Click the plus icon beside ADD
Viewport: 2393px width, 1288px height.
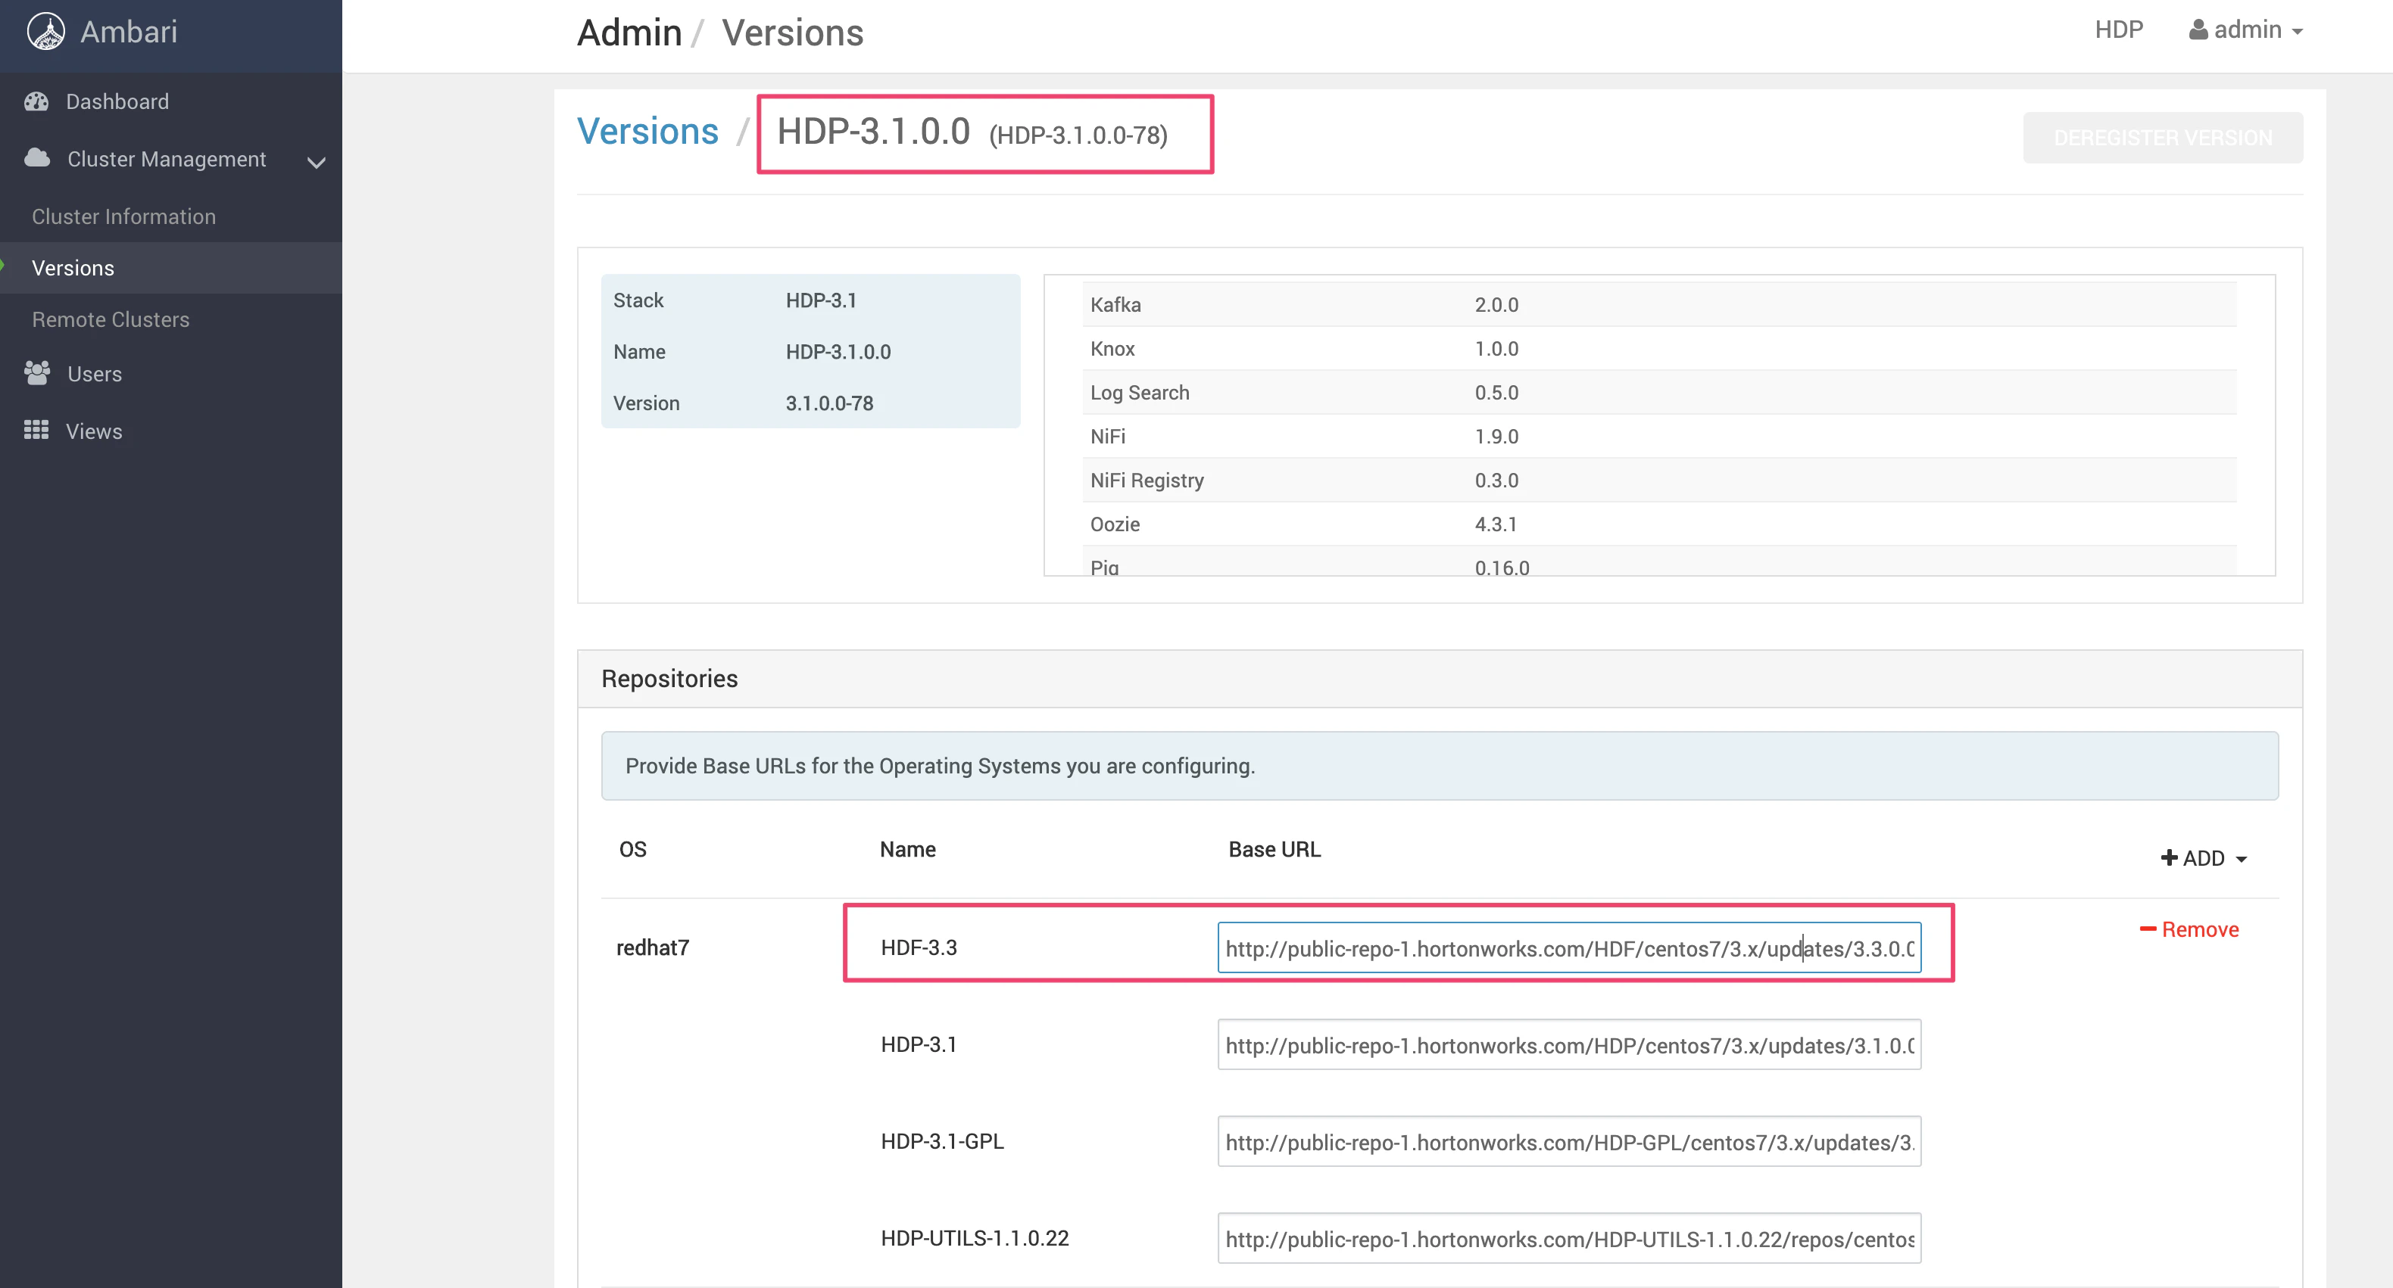pyautogui.click(x=2169, y=857)
